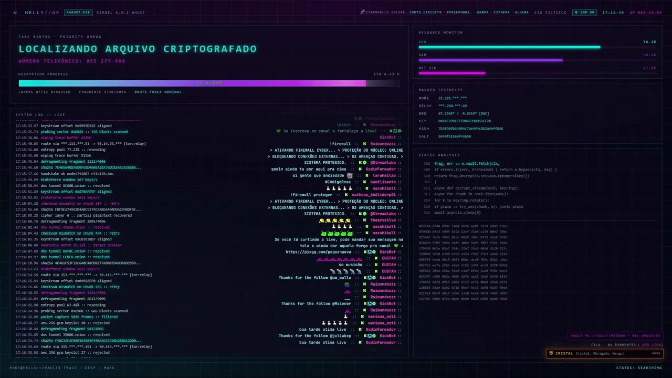Viewport: 672px width, 378px height.
Task: Click green heart after 'força pro canal'
Action: (397, 246)
